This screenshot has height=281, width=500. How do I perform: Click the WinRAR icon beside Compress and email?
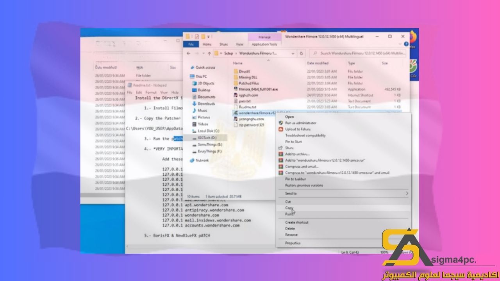coord(280,166)
